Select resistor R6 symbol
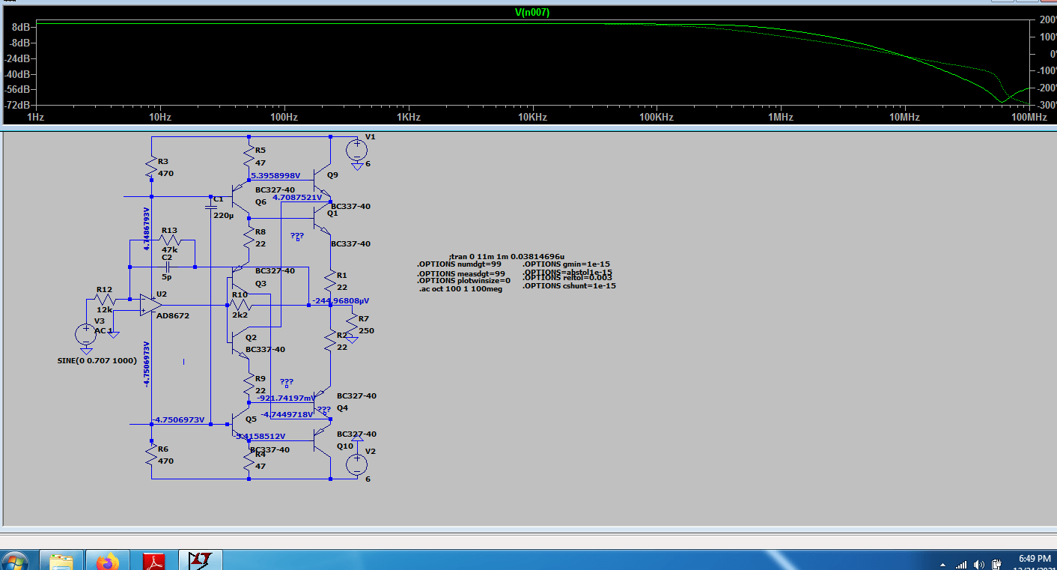The image size is (1057, 570). pos(151,454)
